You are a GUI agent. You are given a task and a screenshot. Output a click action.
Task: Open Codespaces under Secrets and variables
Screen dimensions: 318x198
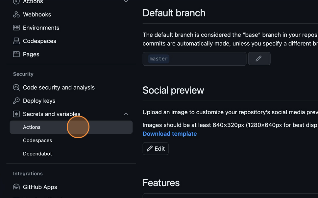coord(37,140)
